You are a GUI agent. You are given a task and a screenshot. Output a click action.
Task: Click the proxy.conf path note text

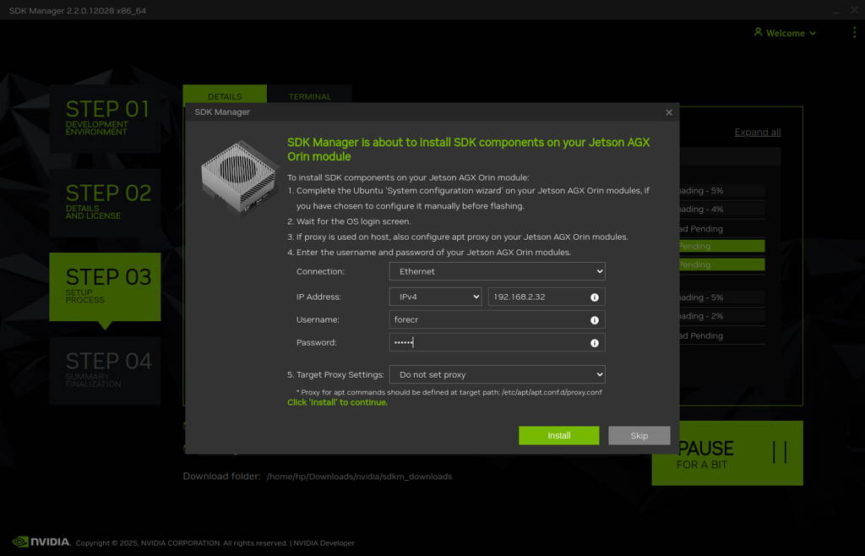[449, 392]
